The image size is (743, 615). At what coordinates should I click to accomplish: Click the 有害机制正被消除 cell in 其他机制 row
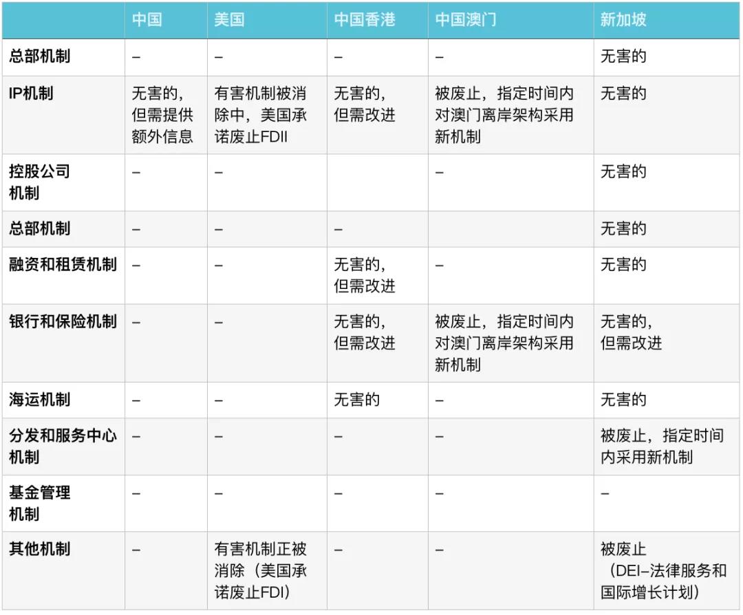coord(261,570)
